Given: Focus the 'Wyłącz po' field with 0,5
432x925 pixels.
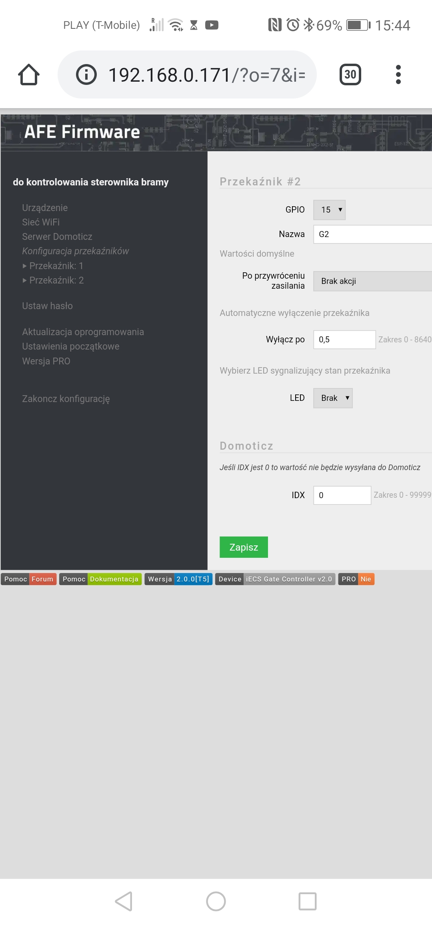Looking at the screenshot, I should [344, 340].
